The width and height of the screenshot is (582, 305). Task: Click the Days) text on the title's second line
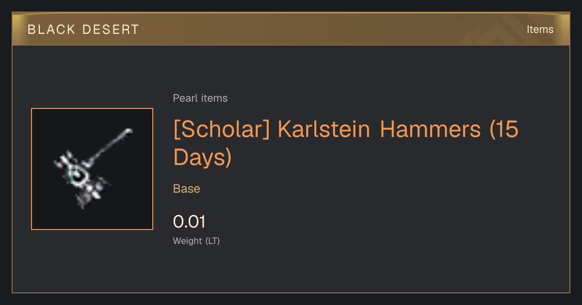tap(203, 158)
